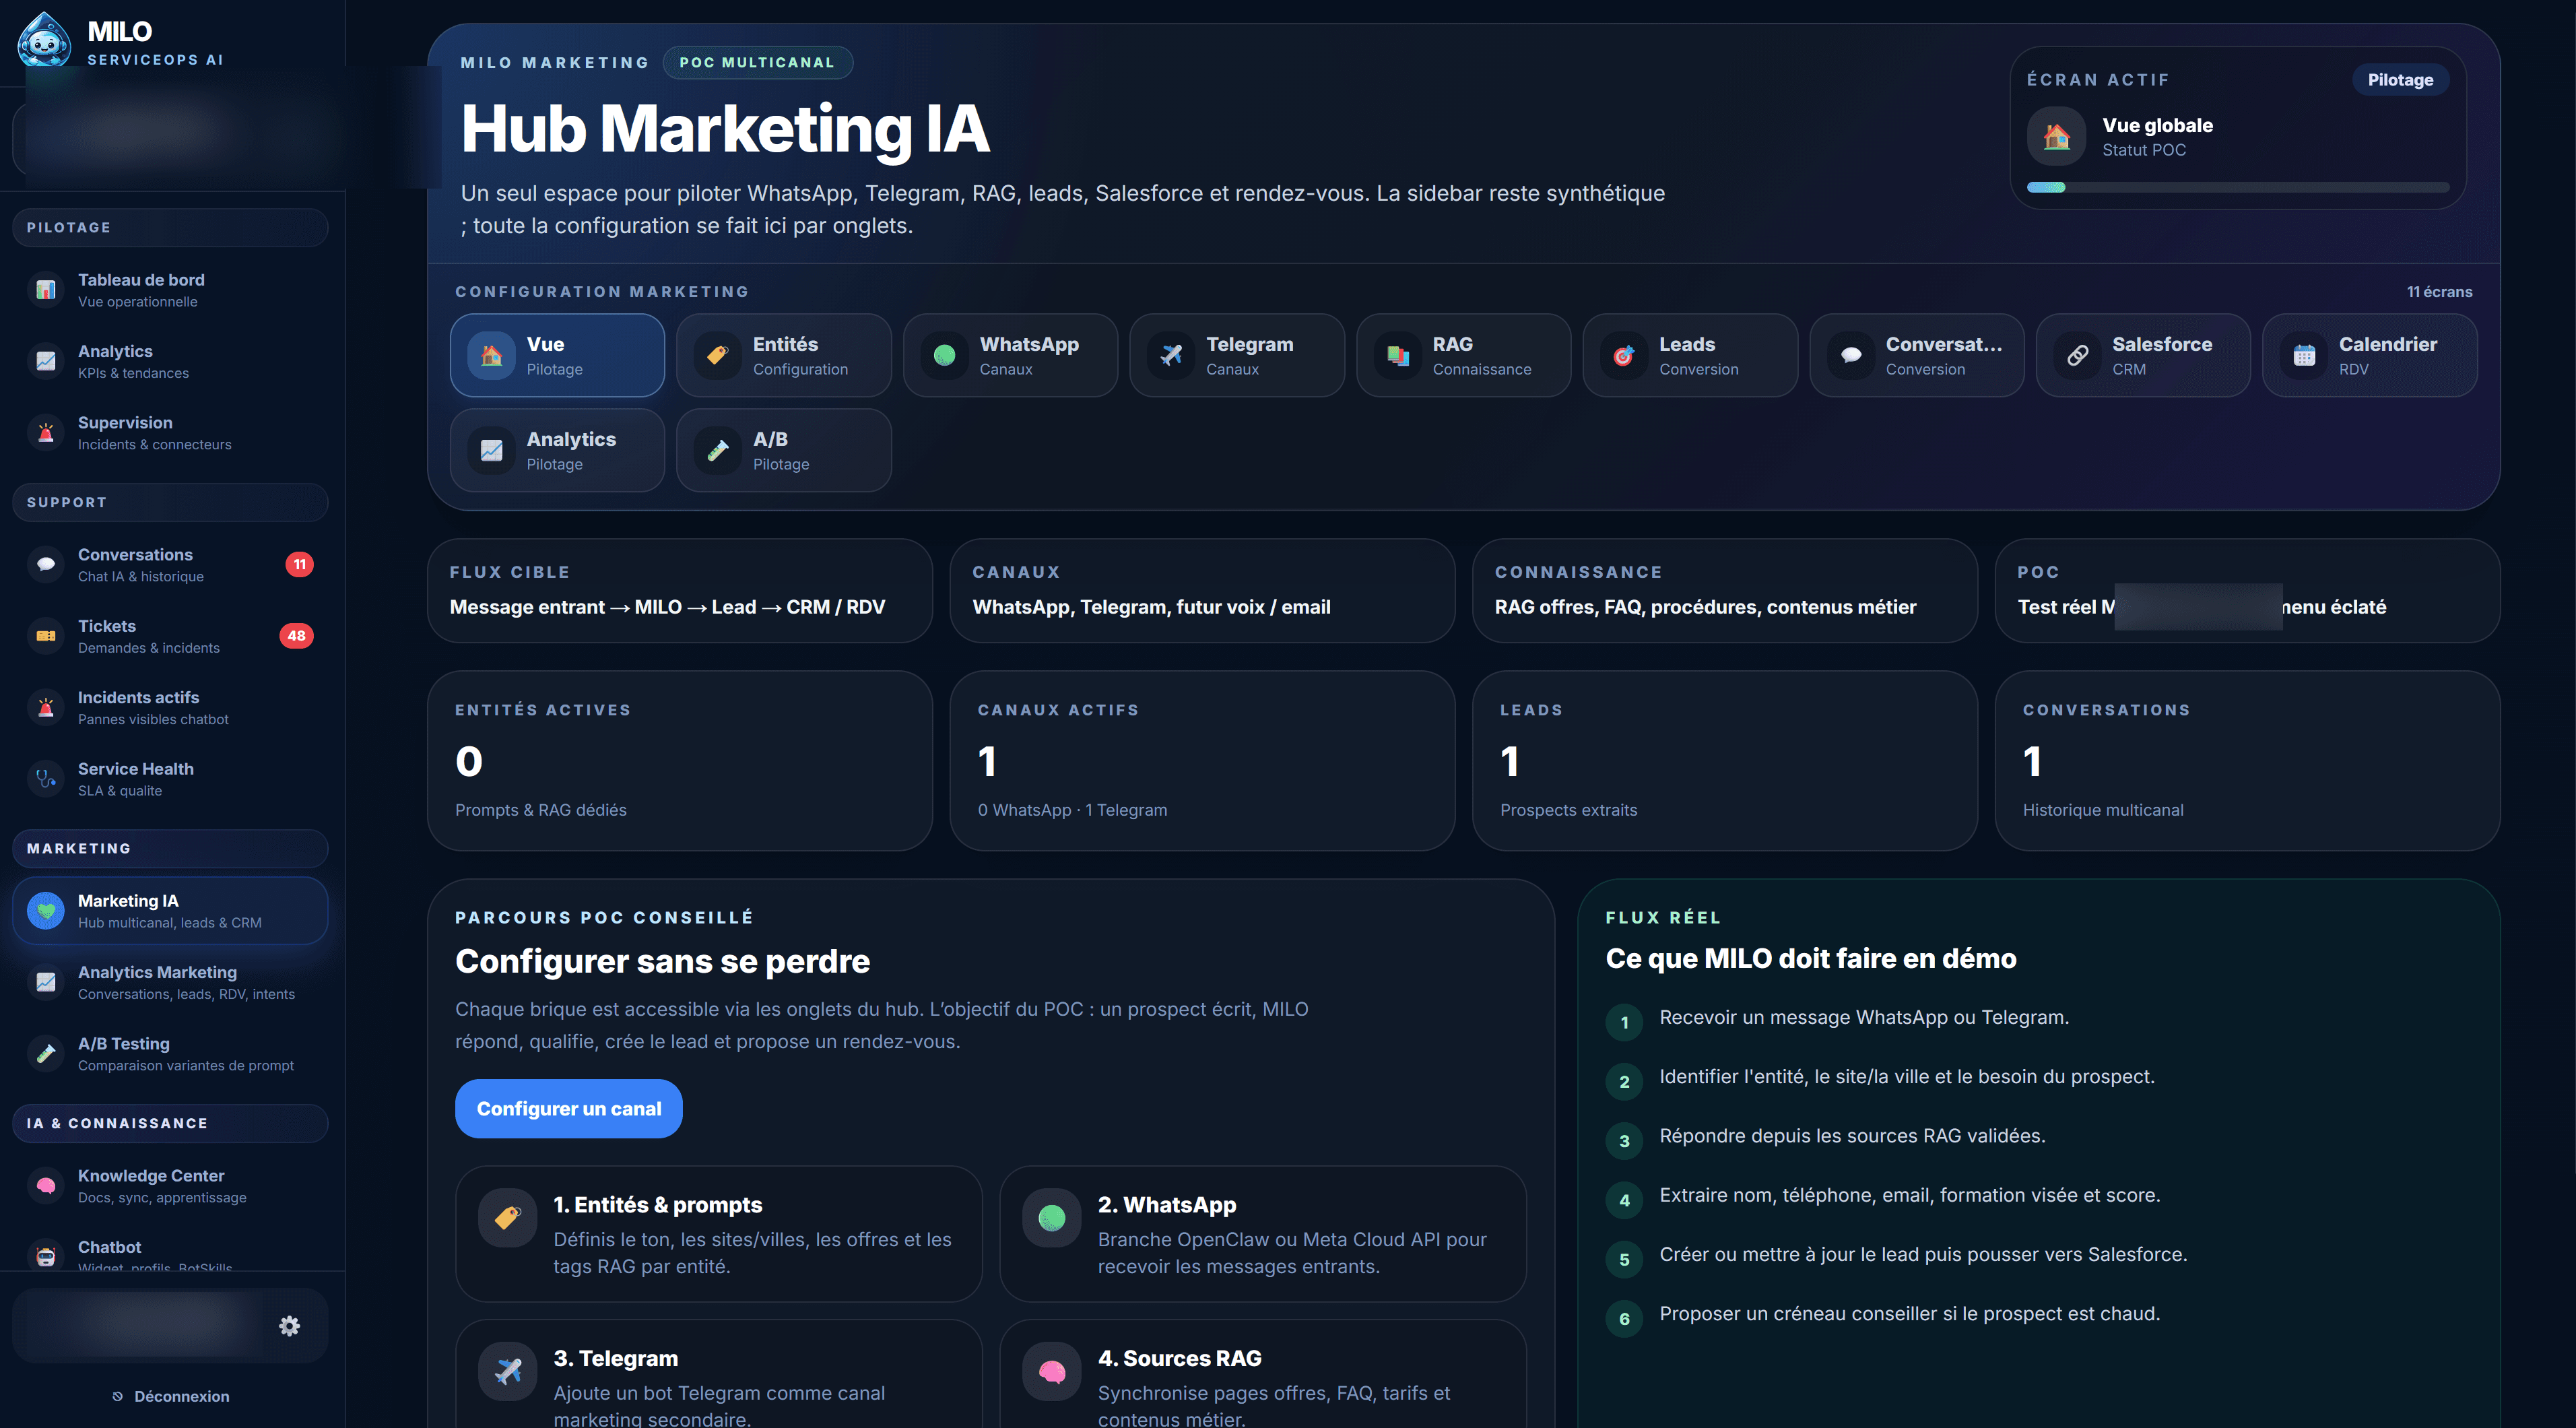Open Knowledge Center in the sidebar
Screen dimensions: 2576x1428
pos(170,1186)
